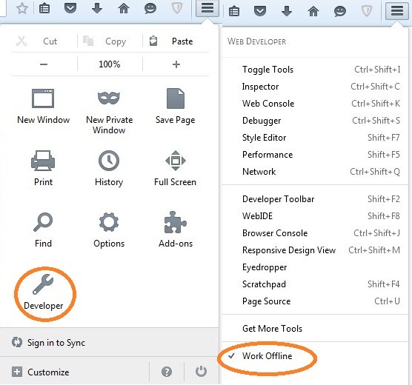Zoom out with minus button

[x=44, y=64]
